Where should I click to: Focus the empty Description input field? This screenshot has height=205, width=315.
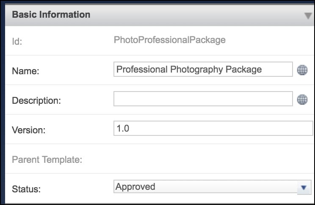click(x=203, y=99)
